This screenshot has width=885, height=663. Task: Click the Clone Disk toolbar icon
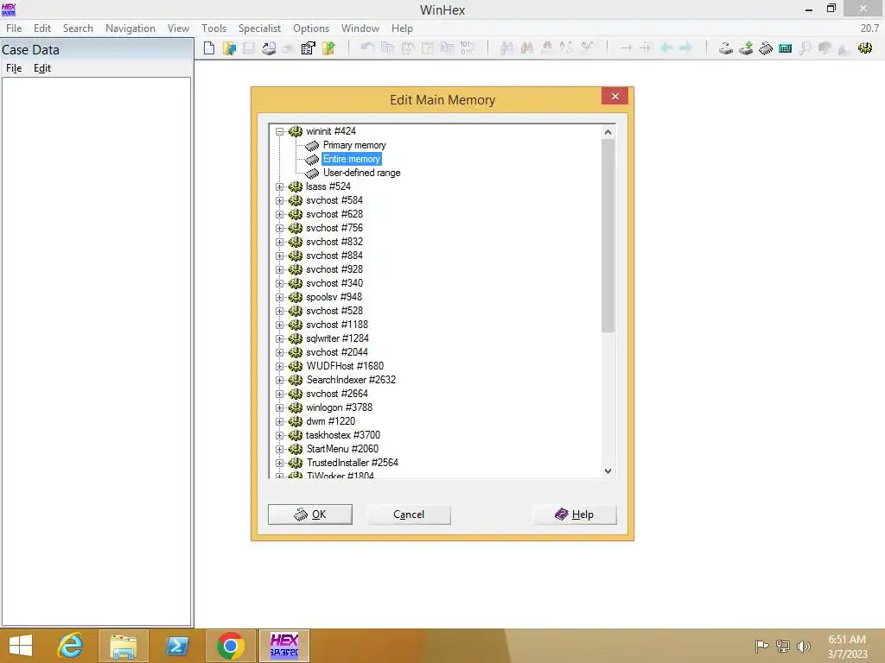[746, 48]
